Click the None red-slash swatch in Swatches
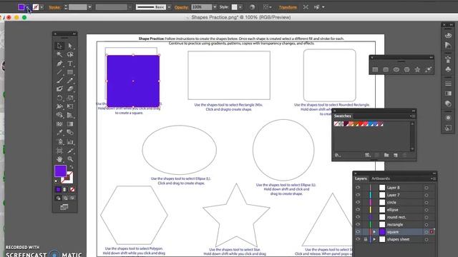Image resolution: width=458 pixels, height=257 pixels. tap(336, 124)
